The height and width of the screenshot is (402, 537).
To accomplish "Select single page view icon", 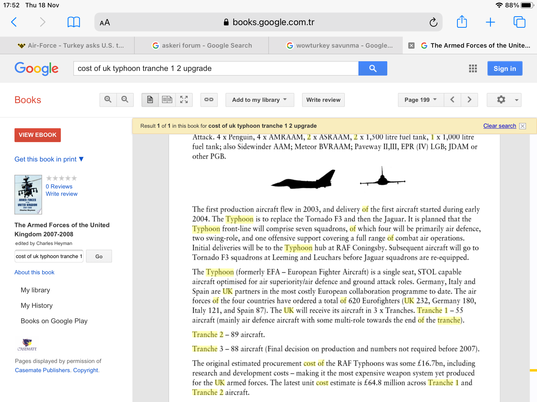I will pos(150,100).
